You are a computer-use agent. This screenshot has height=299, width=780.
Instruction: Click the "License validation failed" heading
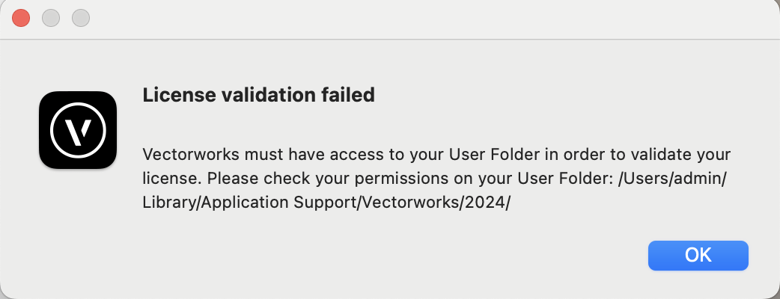[258, 96]
